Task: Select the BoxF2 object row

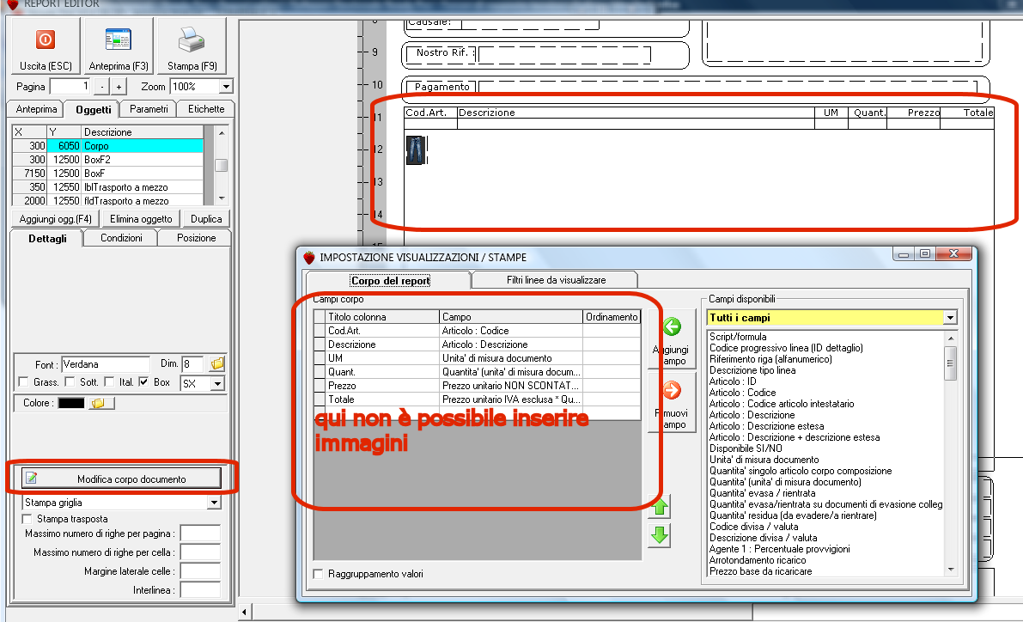Action: click(107, 160)
